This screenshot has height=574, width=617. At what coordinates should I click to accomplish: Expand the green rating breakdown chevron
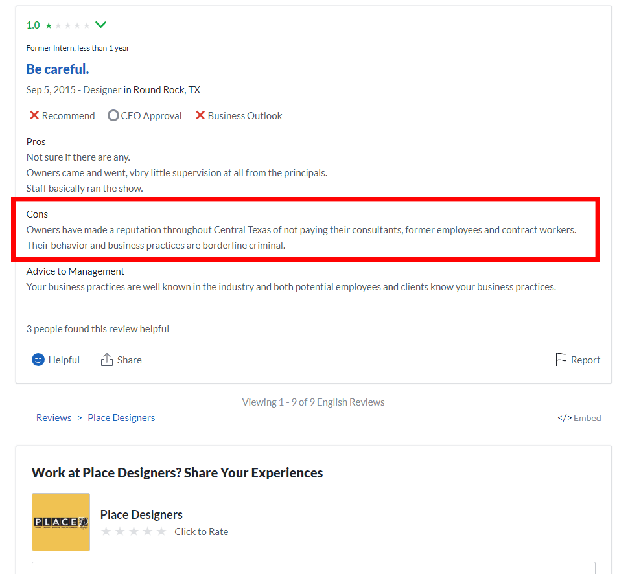(100, 25)
